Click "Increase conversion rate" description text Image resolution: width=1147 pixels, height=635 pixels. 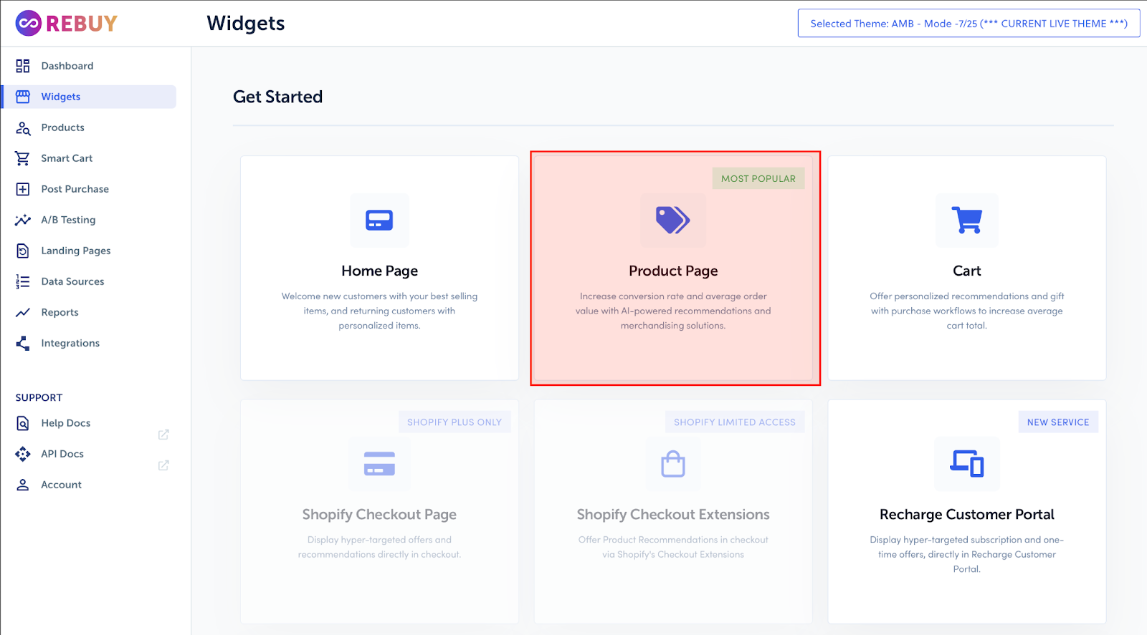point(673,311)
